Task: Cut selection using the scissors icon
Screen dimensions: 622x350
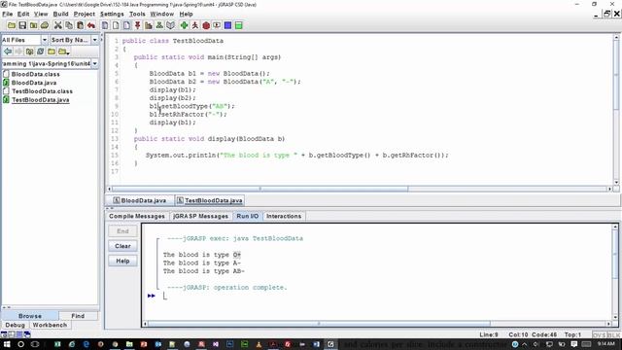Action: click(58, 25)
